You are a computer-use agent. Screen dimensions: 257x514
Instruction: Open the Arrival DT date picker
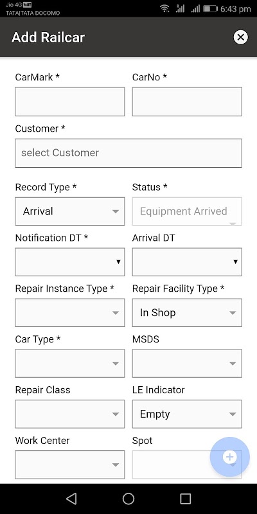(187, 262)
